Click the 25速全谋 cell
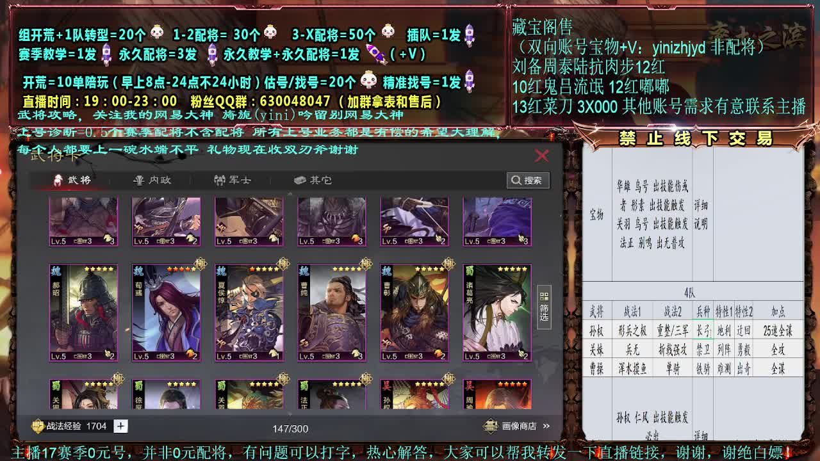Viewport: 820px width, 461px height. (778, 331)
